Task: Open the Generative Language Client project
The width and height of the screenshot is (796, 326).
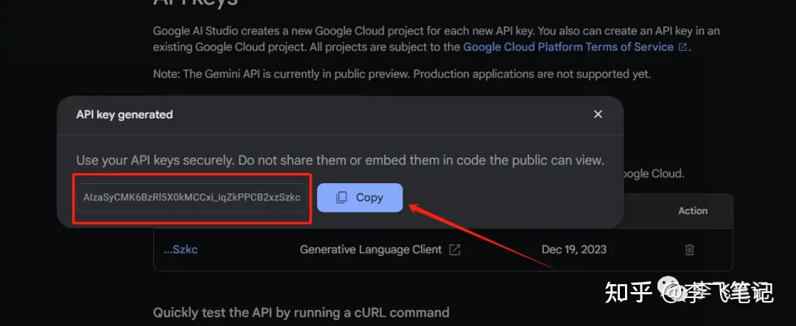Action: [x=371, y=249]
